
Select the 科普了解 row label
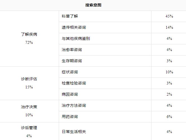pyautogui.click(x=70, y=16)
